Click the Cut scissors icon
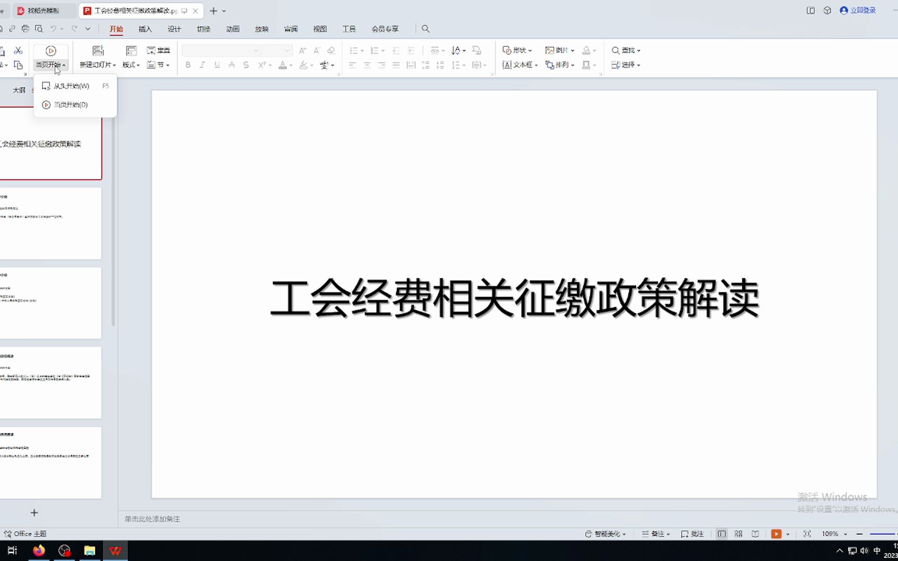The width and height of the screenshot is (898, 561). point(18,50)
